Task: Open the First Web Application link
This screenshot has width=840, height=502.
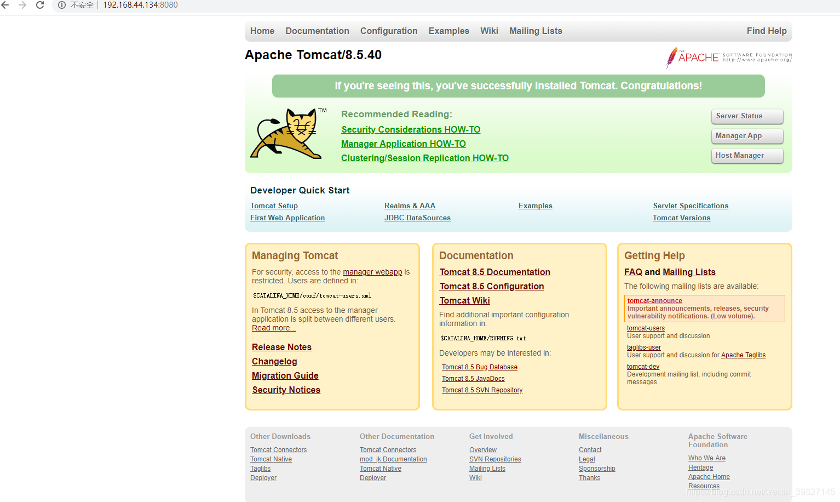Action: click(287, 218)
